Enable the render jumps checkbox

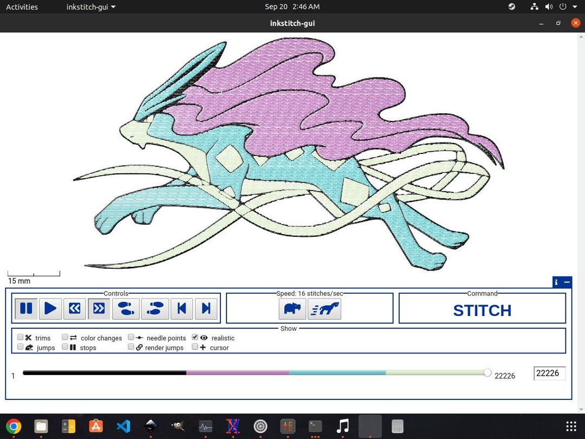coord(131,347)
